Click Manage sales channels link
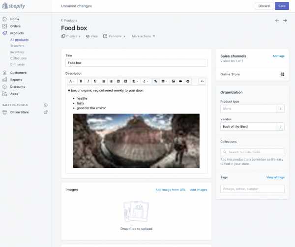 (x=279, y=56)
